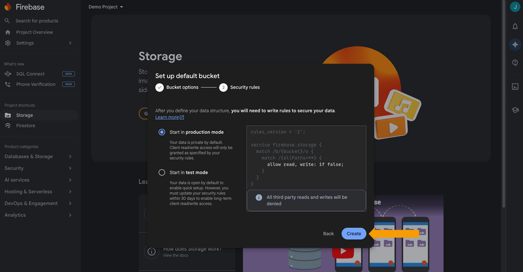Click the Security rules step label

coord(245,88)
